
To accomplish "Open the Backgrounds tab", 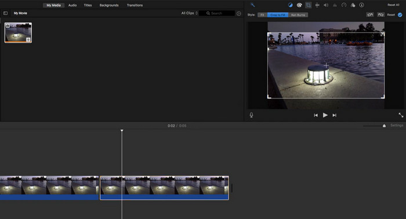I will 109,5.
